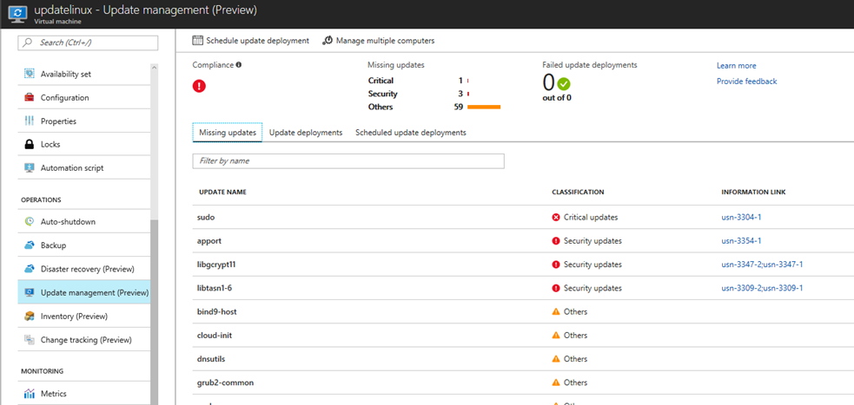Open the Learn more link
854x405 pixels.
736,66
